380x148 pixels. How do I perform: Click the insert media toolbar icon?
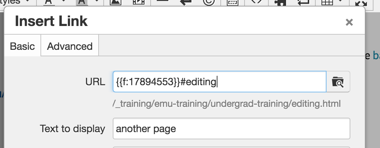[138, 3]
